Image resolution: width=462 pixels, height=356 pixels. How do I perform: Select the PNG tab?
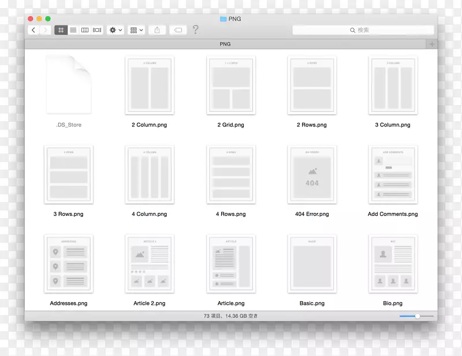click(225, 44)
